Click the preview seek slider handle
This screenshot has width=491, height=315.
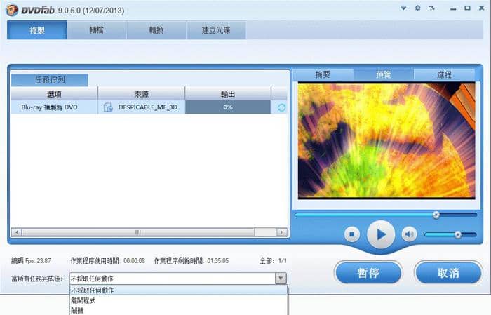coord(436,215)
